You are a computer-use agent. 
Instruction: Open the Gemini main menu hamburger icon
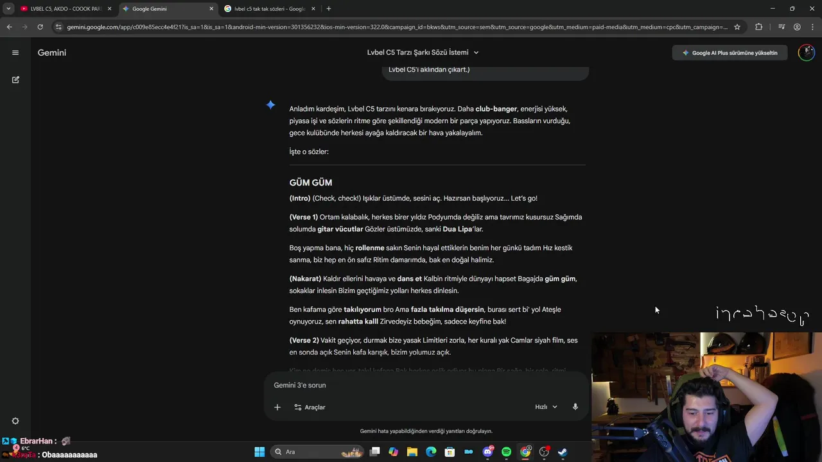15,53
